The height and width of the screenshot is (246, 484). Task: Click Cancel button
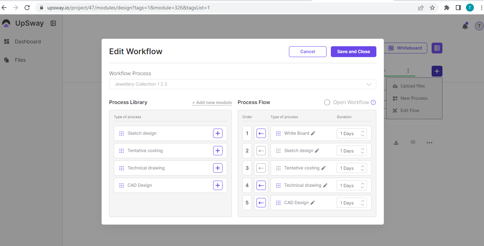pyautogui.click(x=307, y=52)
